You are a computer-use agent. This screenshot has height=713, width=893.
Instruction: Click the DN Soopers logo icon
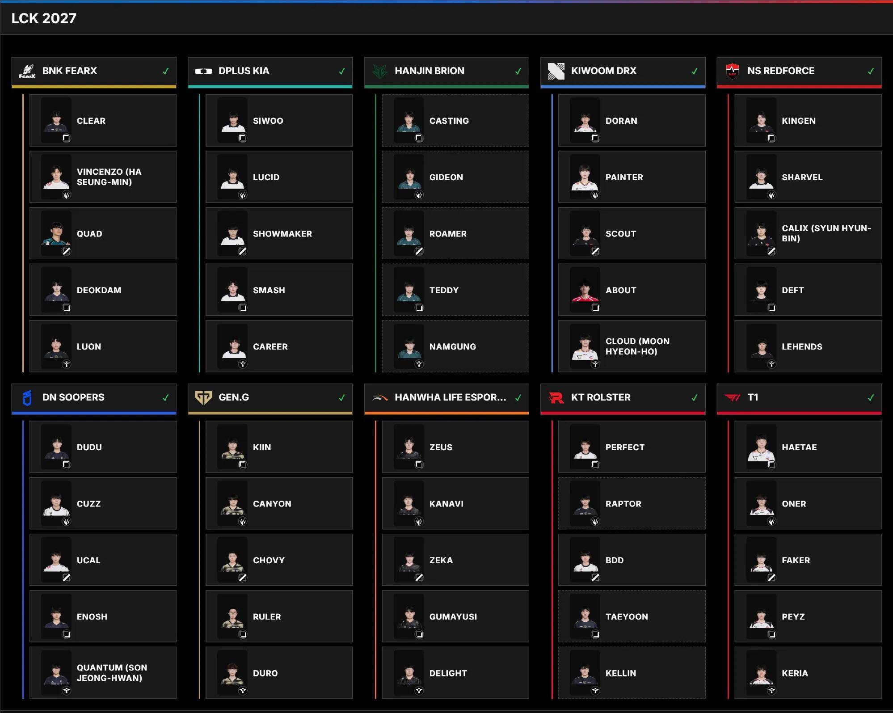(x=27, y=397)
